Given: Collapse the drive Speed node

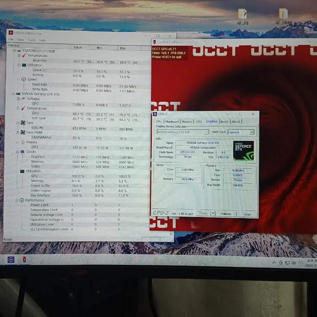Looking at the screenshot, I should (19, 80).
